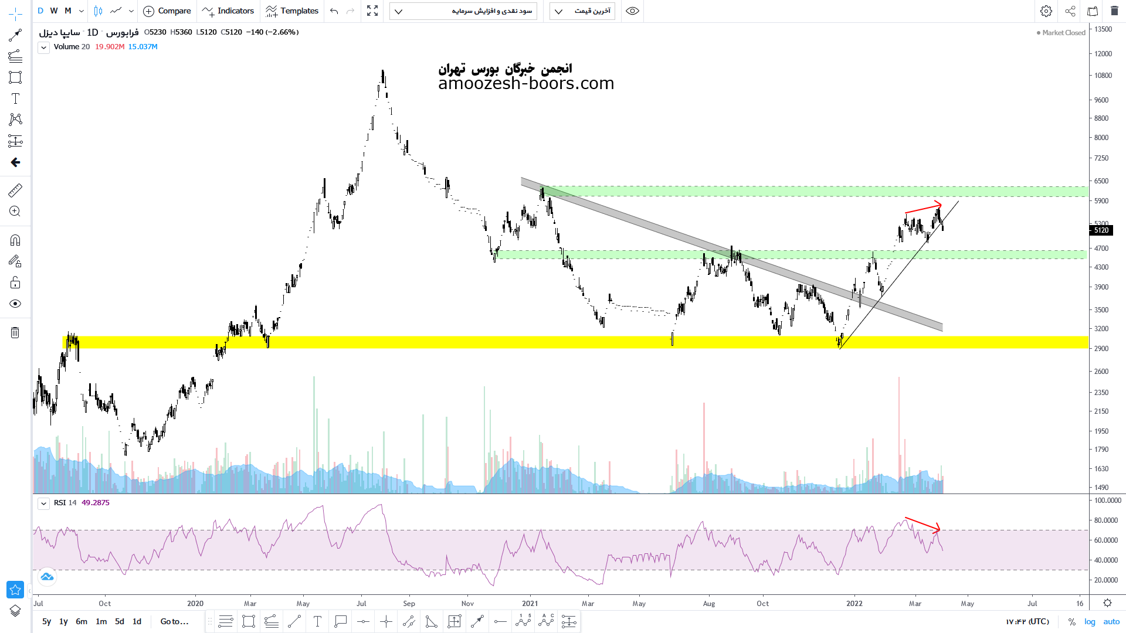Click the Compare symbol button
This screenshot has width=1126, height=633.
[167, 11]
